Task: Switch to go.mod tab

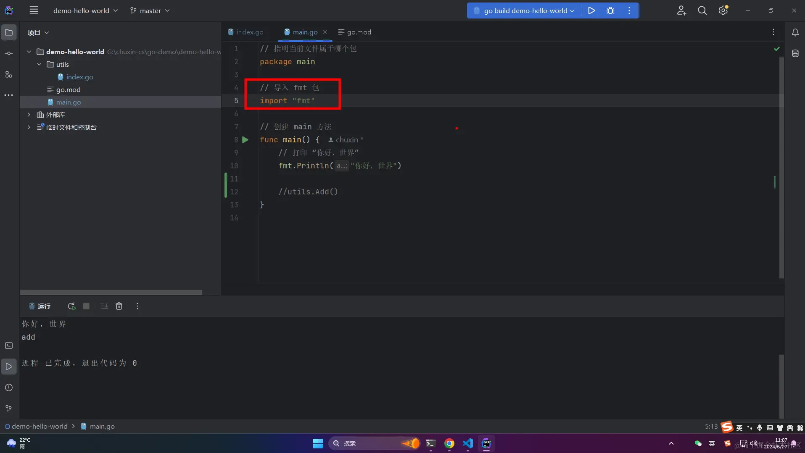Action: click(354, 32)
